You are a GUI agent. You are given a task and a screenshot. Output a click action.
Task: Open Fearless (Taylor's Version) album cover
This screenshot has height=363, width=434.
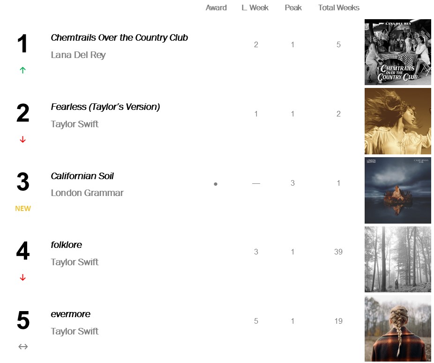pos(397,121)
